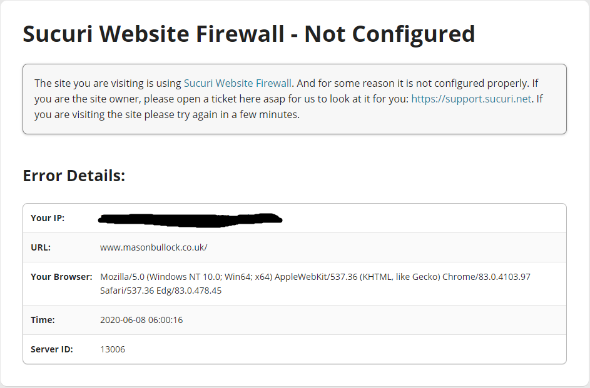Screen dimensions: 590x388
Task: Click the 2020-06-08 06:00:16 timestamp value
Action: pos(141,320)
